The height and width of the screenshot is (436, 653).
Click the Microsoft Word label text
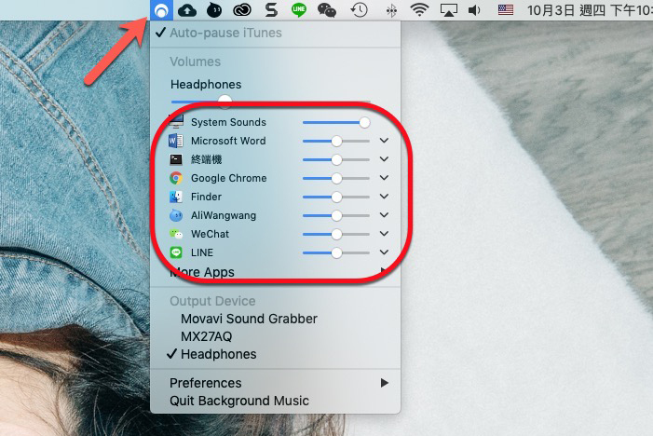click(x=228, y=141)
